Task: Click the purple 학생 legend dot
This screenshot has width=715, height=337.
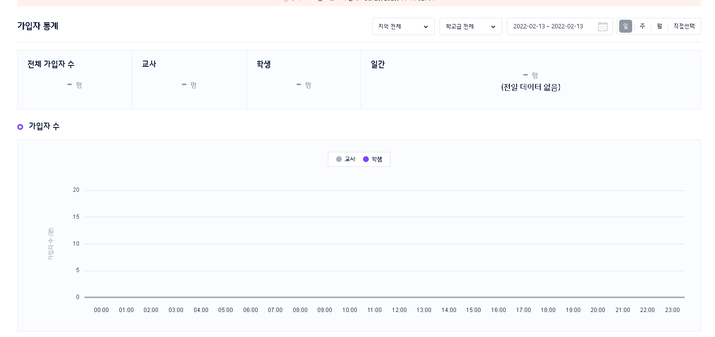Action: (x=366, y=159)
